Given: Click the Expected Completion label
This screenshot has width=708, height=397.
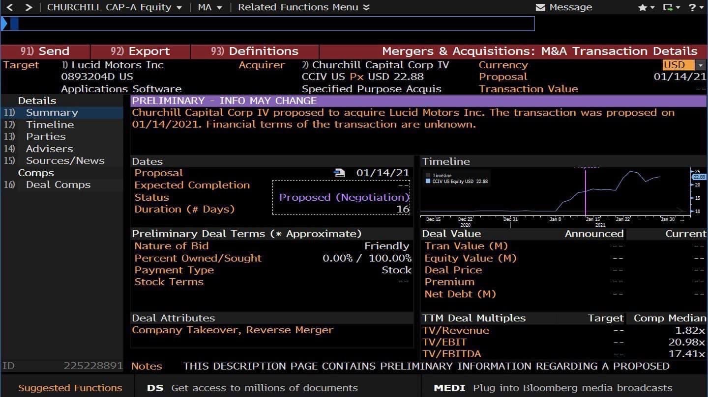Looking at the screenshot, I should [x=192, y=185].
